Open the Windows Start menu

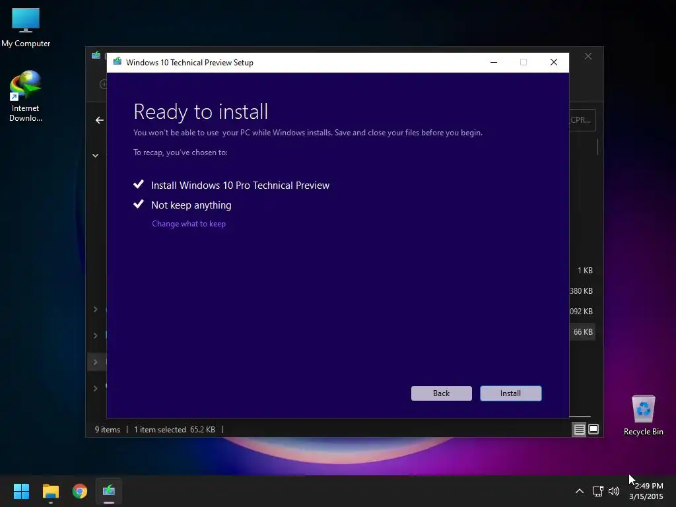21,491
